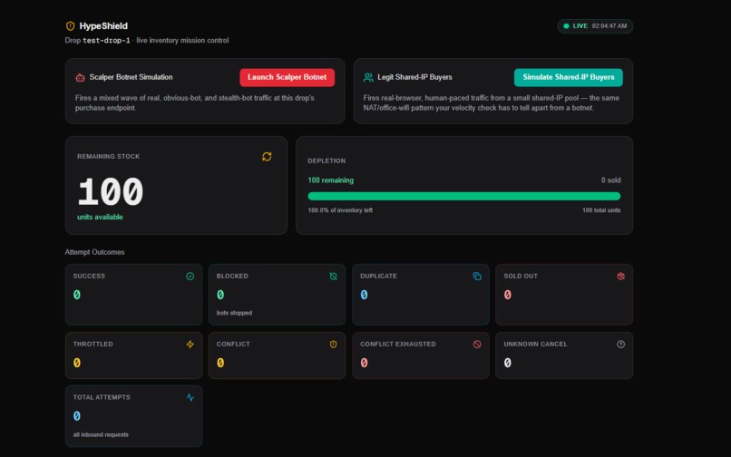Click the REMAINING STOCK label
Screen dimensions: 731x457
[x=109, y=157]
